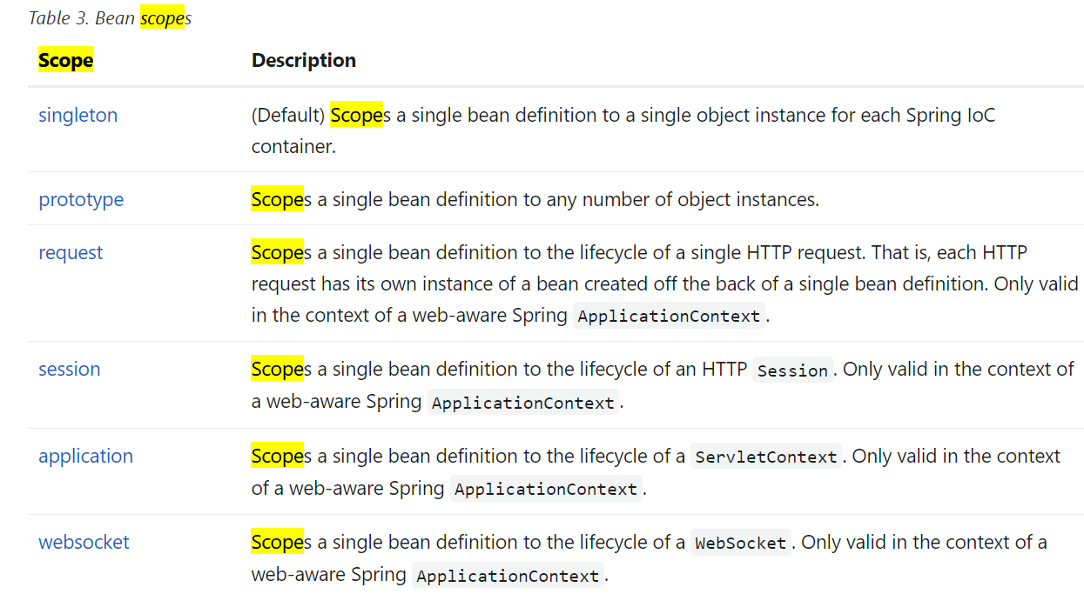The width and height of the screenshot is (1084, 594).
Task: Click highlighted 'scope' in table caption
Action: point(162,18)
